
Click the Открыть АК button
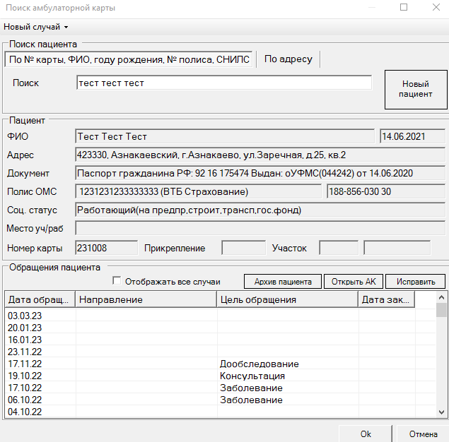point(354,282)
